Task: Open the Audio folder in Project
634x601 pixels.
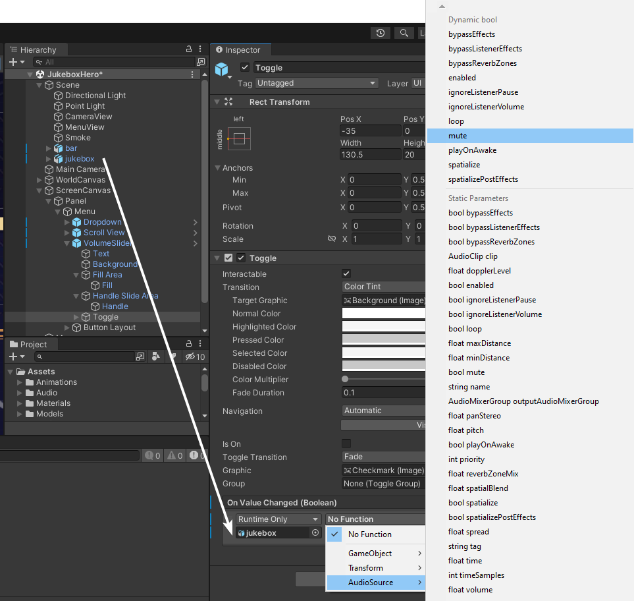Action: [x=47, y=393]
